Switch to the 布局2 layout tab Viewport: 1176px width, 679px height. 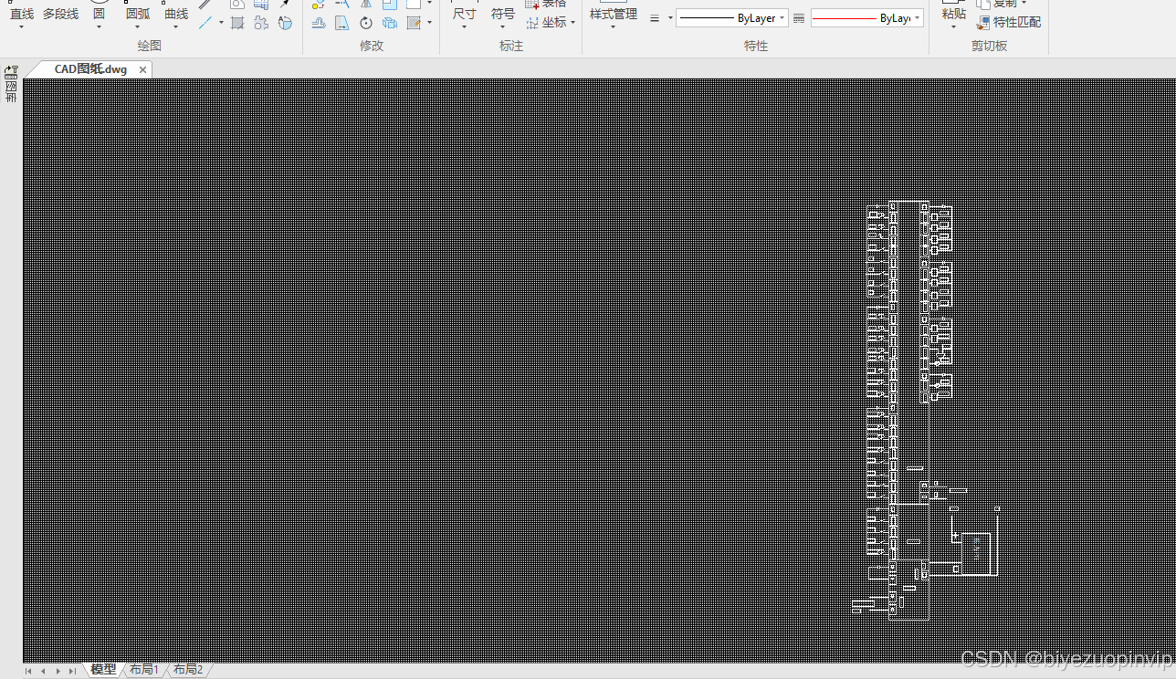click(188, 670)
